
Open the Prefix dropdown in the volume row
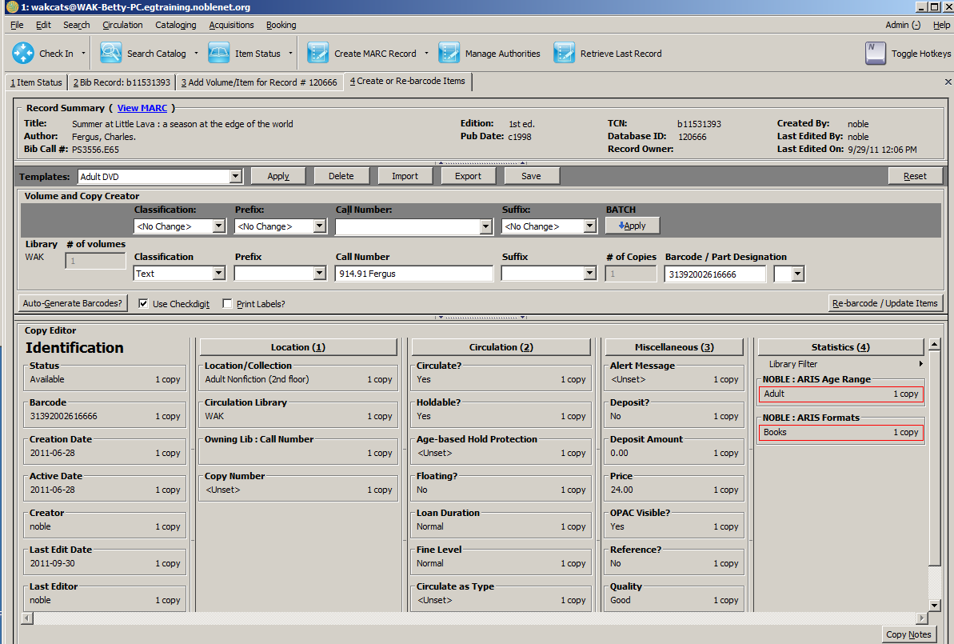coord(319,274)
